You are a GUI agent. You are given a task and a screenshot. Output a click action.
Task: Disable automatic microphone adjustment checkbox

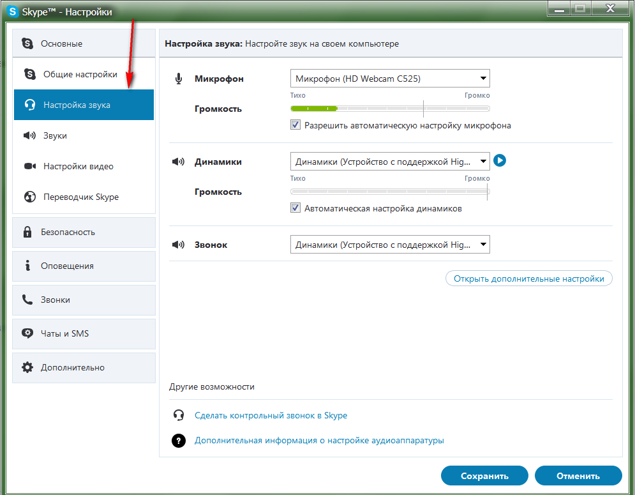coord(295,125)
